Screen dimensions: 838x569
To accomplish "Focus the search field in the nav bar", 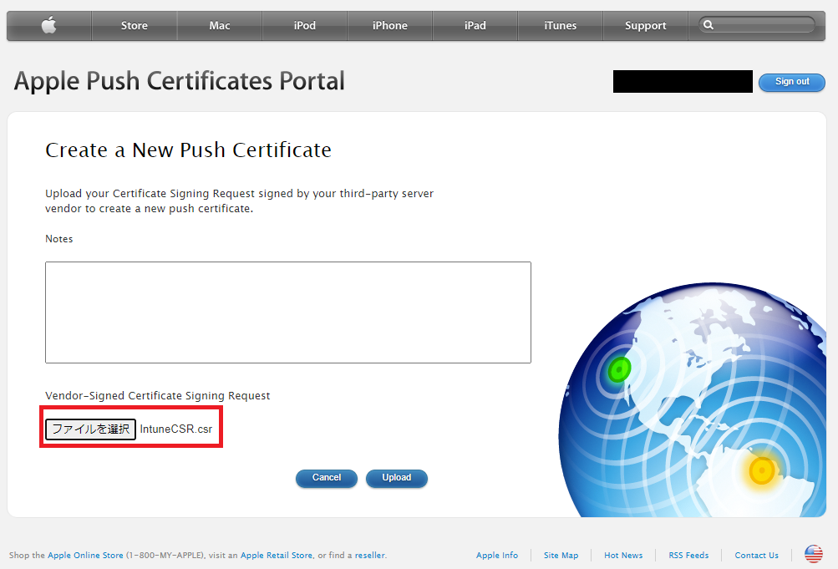I will point(757,24).
